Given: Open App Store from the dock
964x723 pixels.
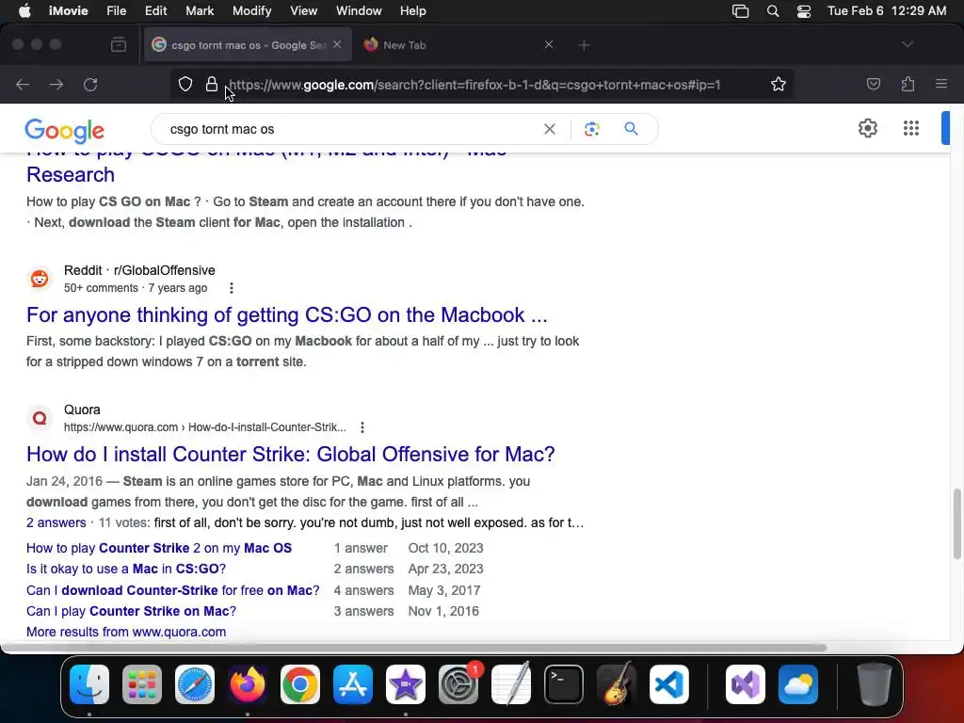Looking at the screenshot, I should point(353,684).
